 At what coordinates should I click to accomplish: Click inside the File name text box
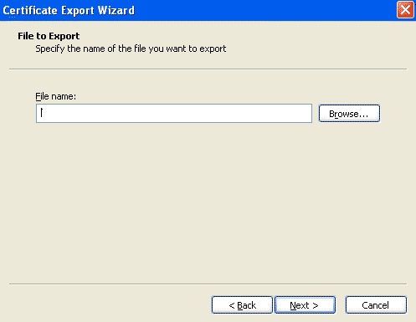point(174,113)
